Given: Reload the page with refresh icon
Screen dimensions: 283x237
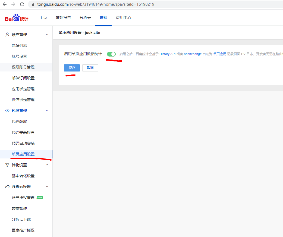Looking at the screenshot, I should [22, 4].
